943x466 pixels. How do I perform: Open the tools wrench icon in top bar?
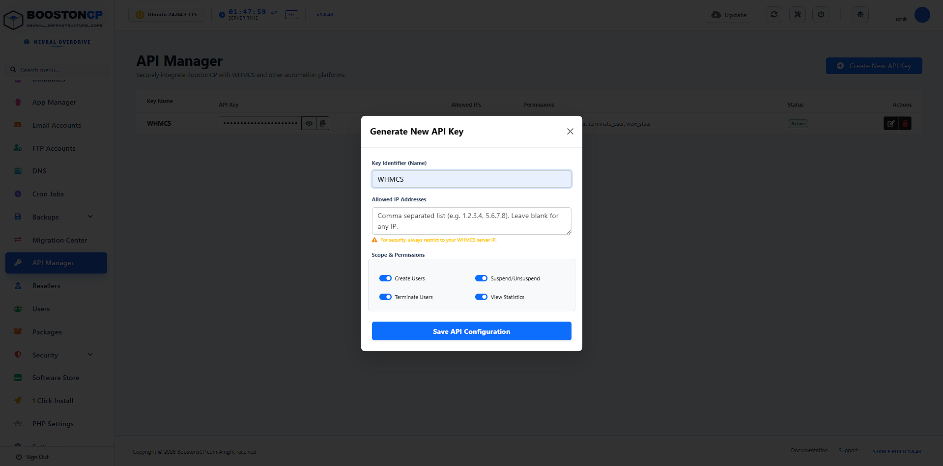(x=798, y=15)
